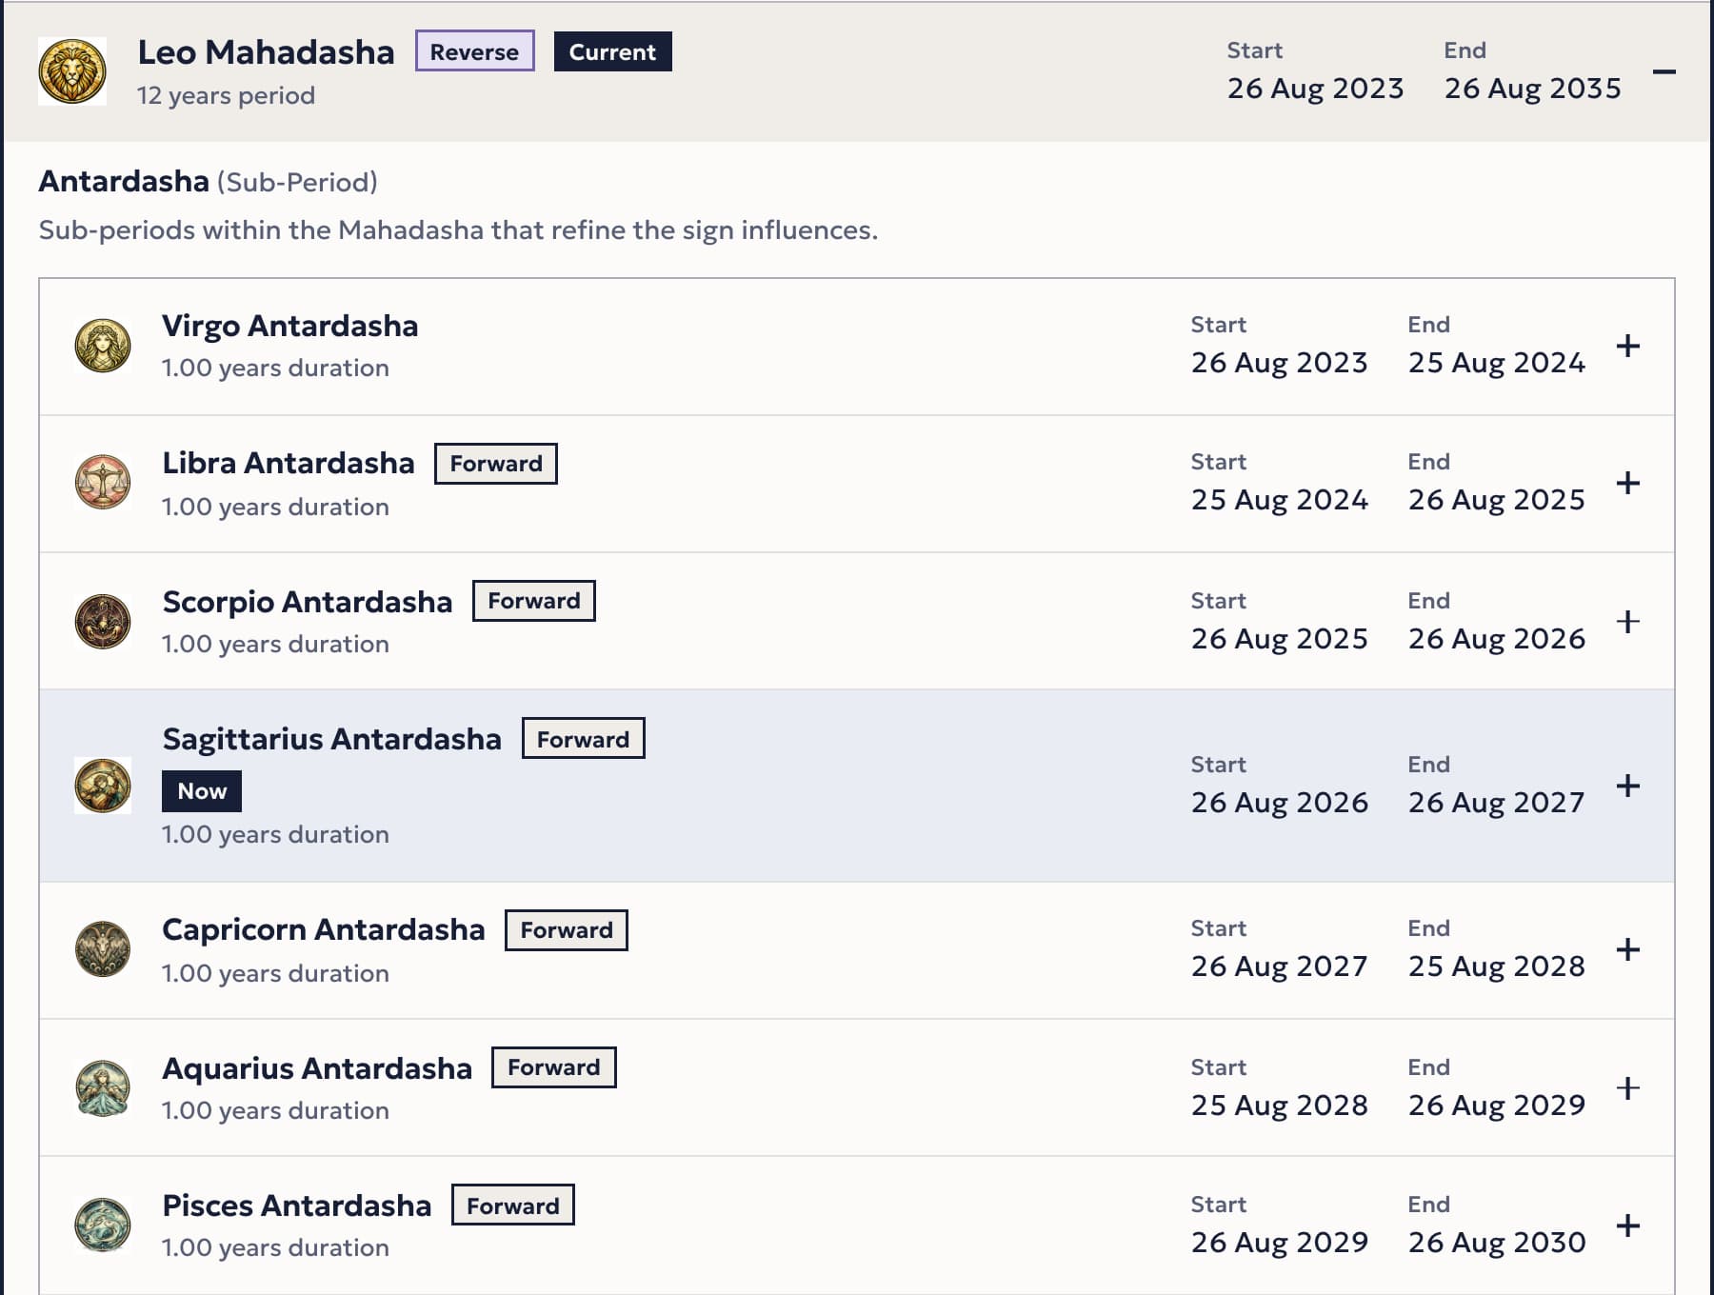This screenshot has height=1295, width=1714.
Task: Click the Scorpio Antardasha title
Action: pyautogui.click(x=308, y=602)
